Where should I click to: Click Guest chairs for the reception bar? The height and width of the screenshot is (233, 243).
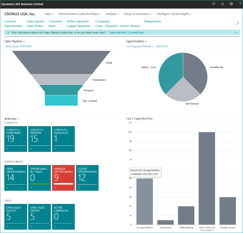coord(207,179)
